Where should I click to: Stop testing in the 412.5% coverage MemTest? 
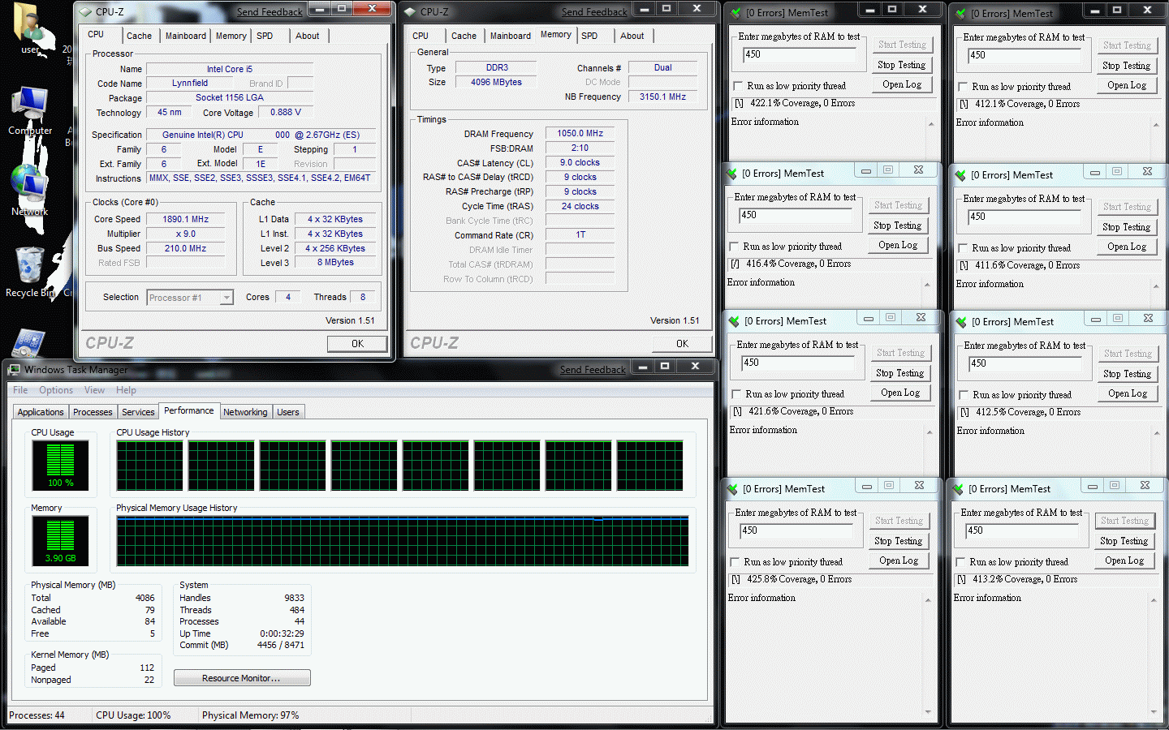click(1128, 374)
